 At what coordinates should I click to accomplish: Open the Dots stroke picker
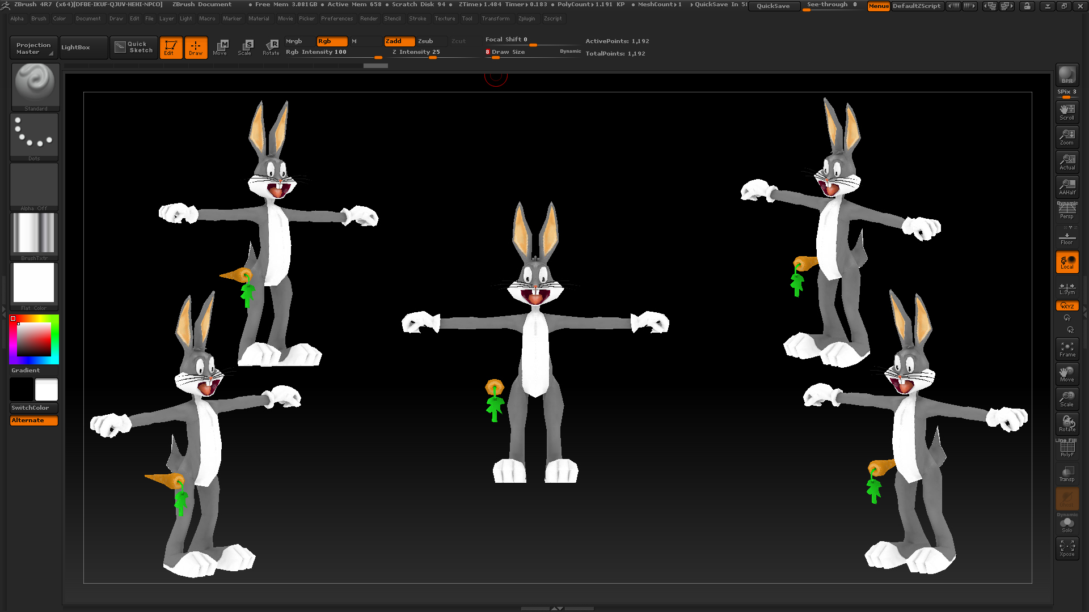point(34,137)
